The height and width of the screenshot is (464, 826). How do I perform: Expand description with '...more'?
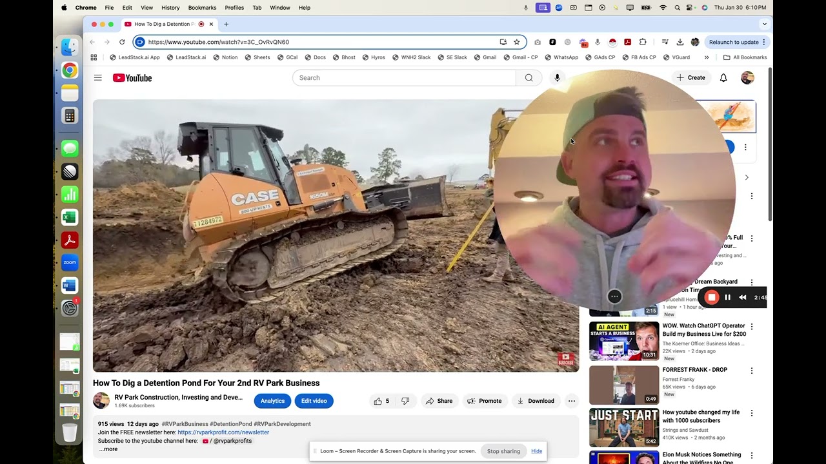coord(108,449)
